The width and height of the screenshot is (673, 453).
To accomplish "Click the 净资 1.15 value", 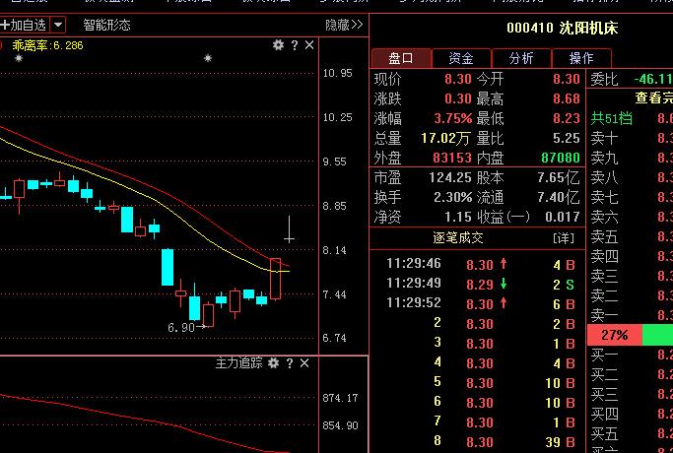I will point(458,217).
